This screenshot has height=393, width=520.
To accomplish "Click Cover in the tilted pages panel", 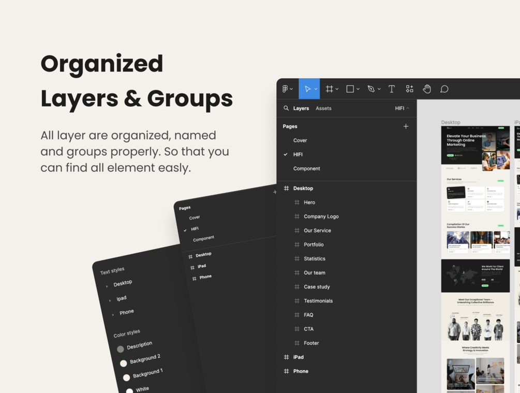I will click(195, 217).
